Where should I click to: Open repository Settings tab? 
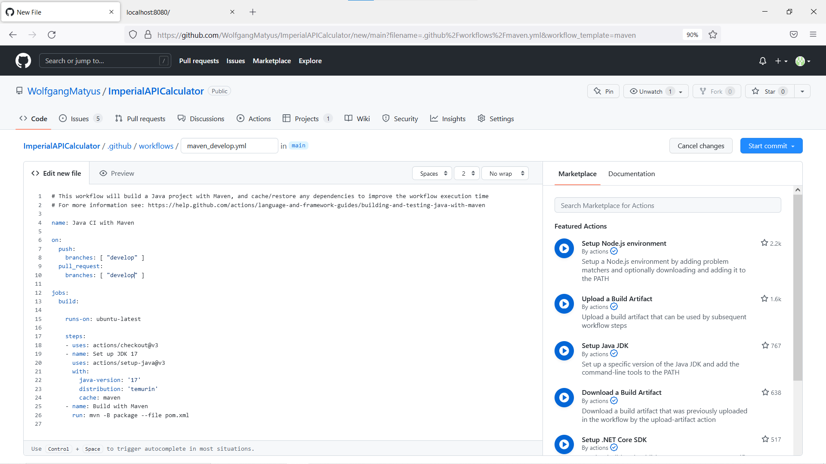(496, 119)
